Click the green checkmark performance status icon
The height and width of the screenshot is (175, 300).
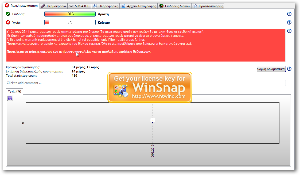click(x=8, y=14)
